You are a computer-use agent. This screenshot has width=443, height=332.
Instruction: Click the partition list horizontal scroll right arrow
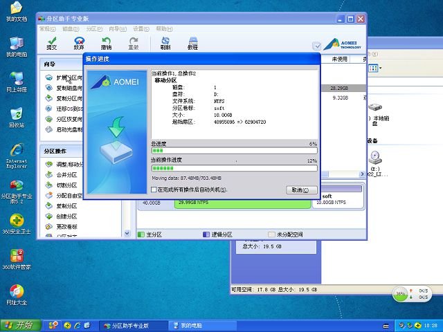tap(362, 174)
